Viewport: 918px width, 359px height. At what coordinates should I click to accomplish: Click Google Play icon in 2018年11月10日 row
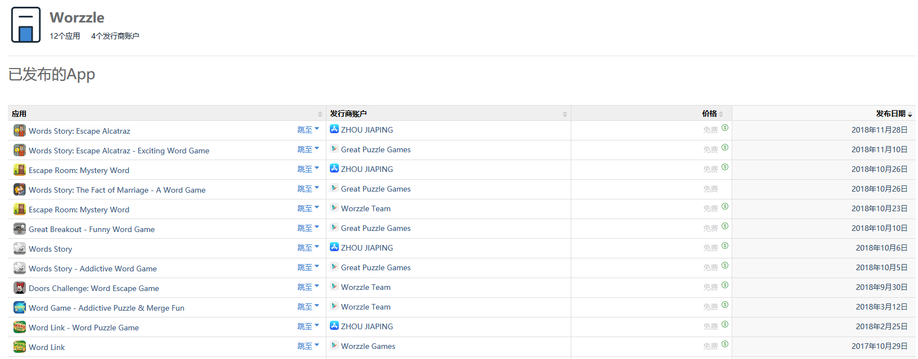point(334,149)
